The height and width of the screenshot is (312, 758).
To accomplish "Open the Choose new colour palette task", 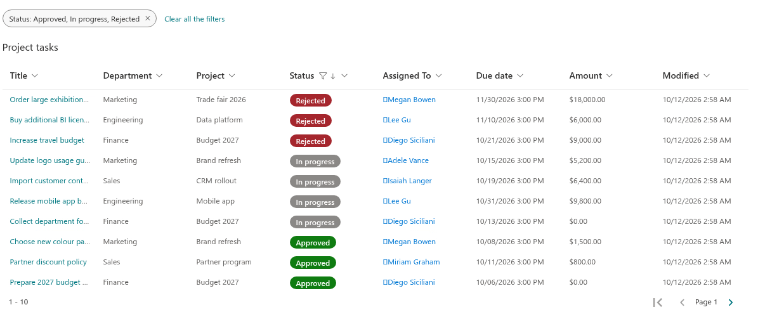I will click(49, 242).
